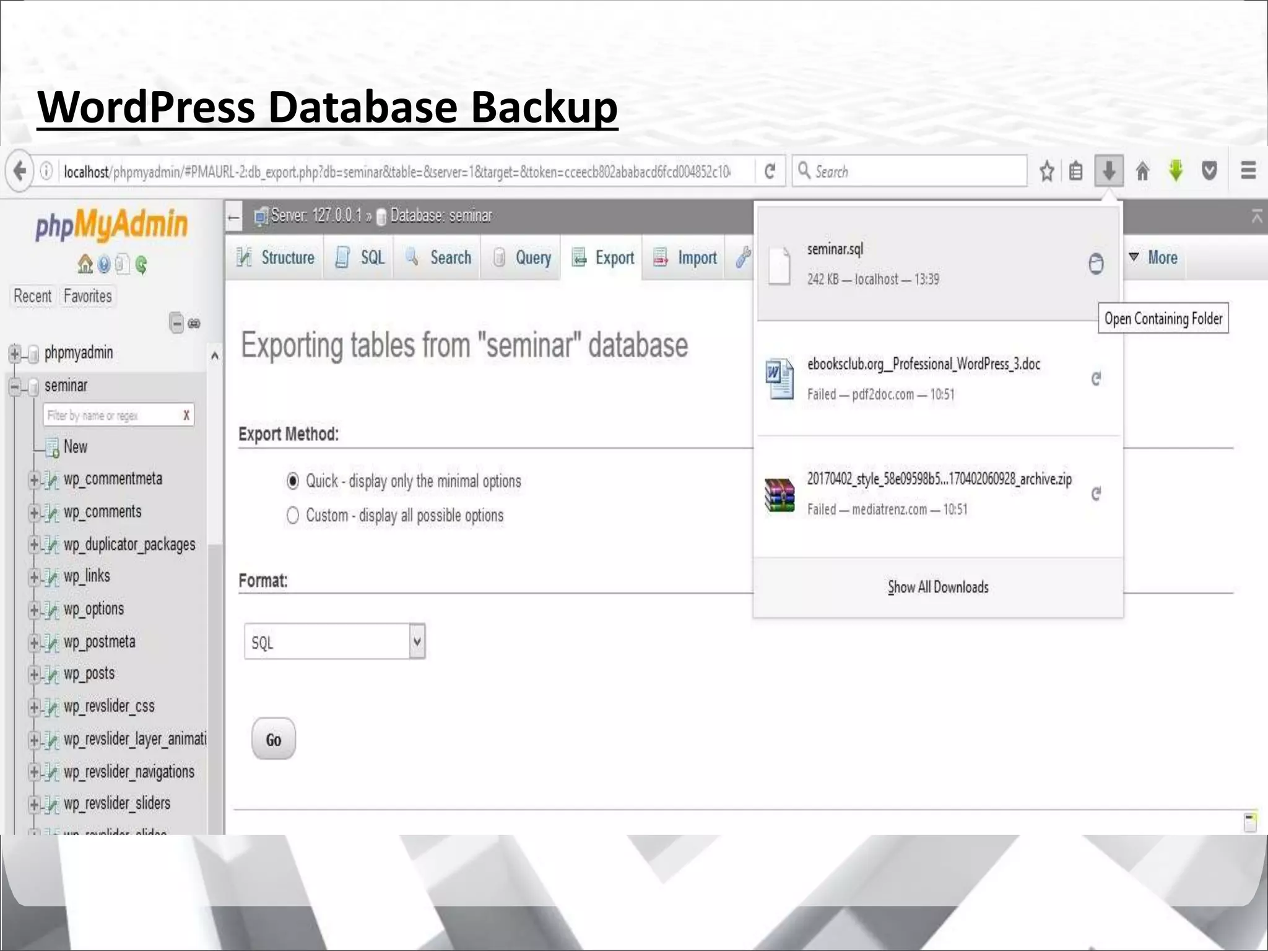Open the bookmarks list clipboard icon
The height and width of the screenshot is (951, 1268).
1076,172
